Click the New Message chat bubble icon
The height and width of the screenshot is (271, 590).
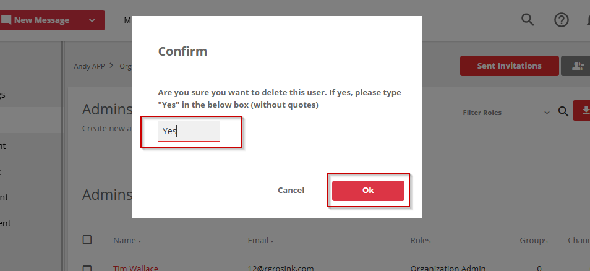click(x=6, y=20)
